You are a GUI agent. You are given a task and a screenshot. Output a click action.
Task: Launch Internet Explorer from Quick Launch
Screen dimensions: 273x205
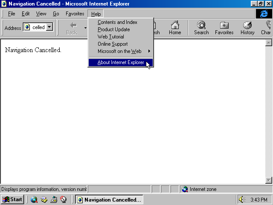click(34, 199)
